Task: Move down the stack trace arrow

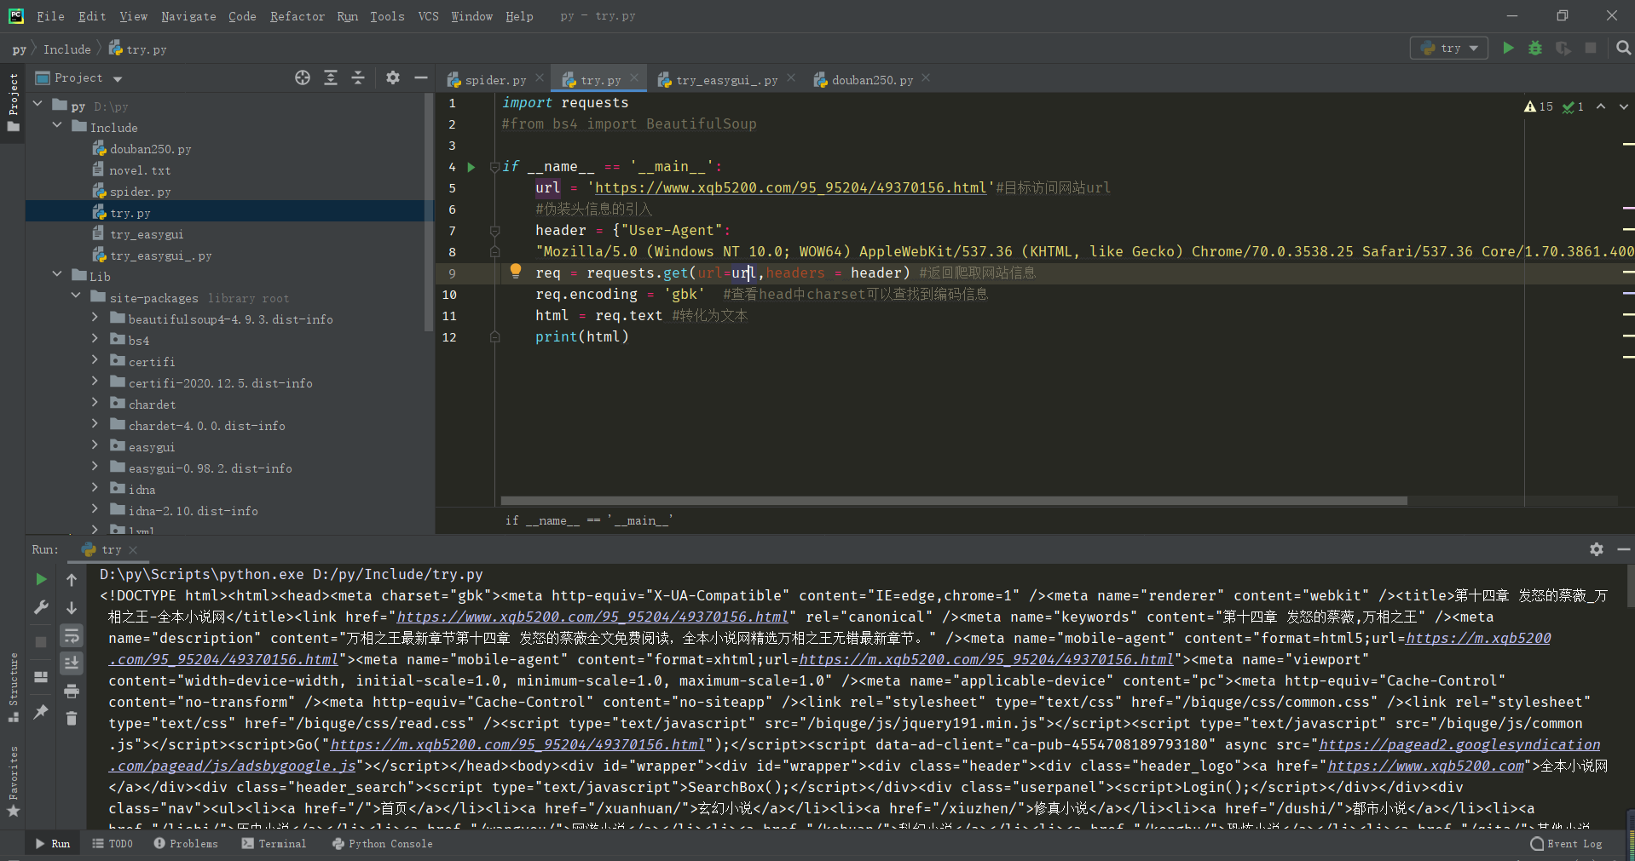Action: click(72, 608)
